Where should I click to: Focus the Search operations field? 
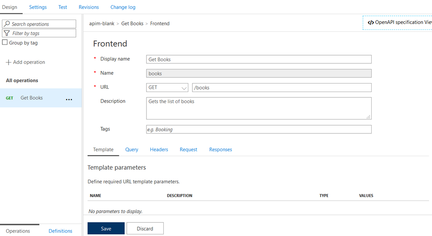39,24
